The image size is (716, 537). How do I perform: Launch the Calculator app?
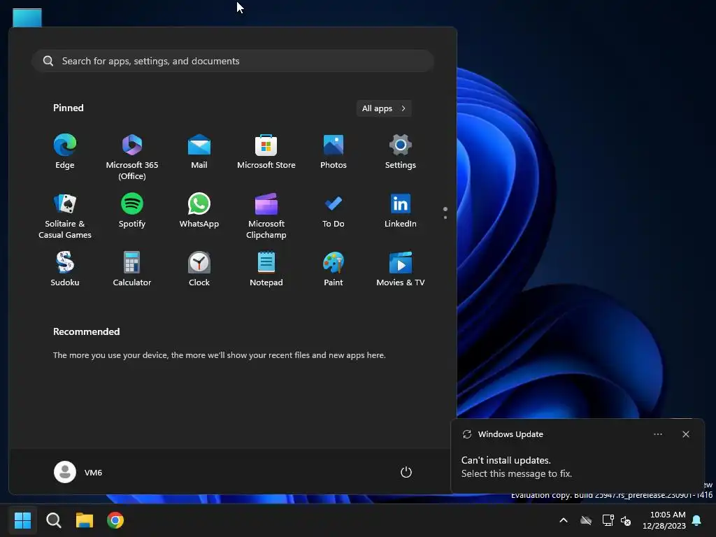click(132, 269)
